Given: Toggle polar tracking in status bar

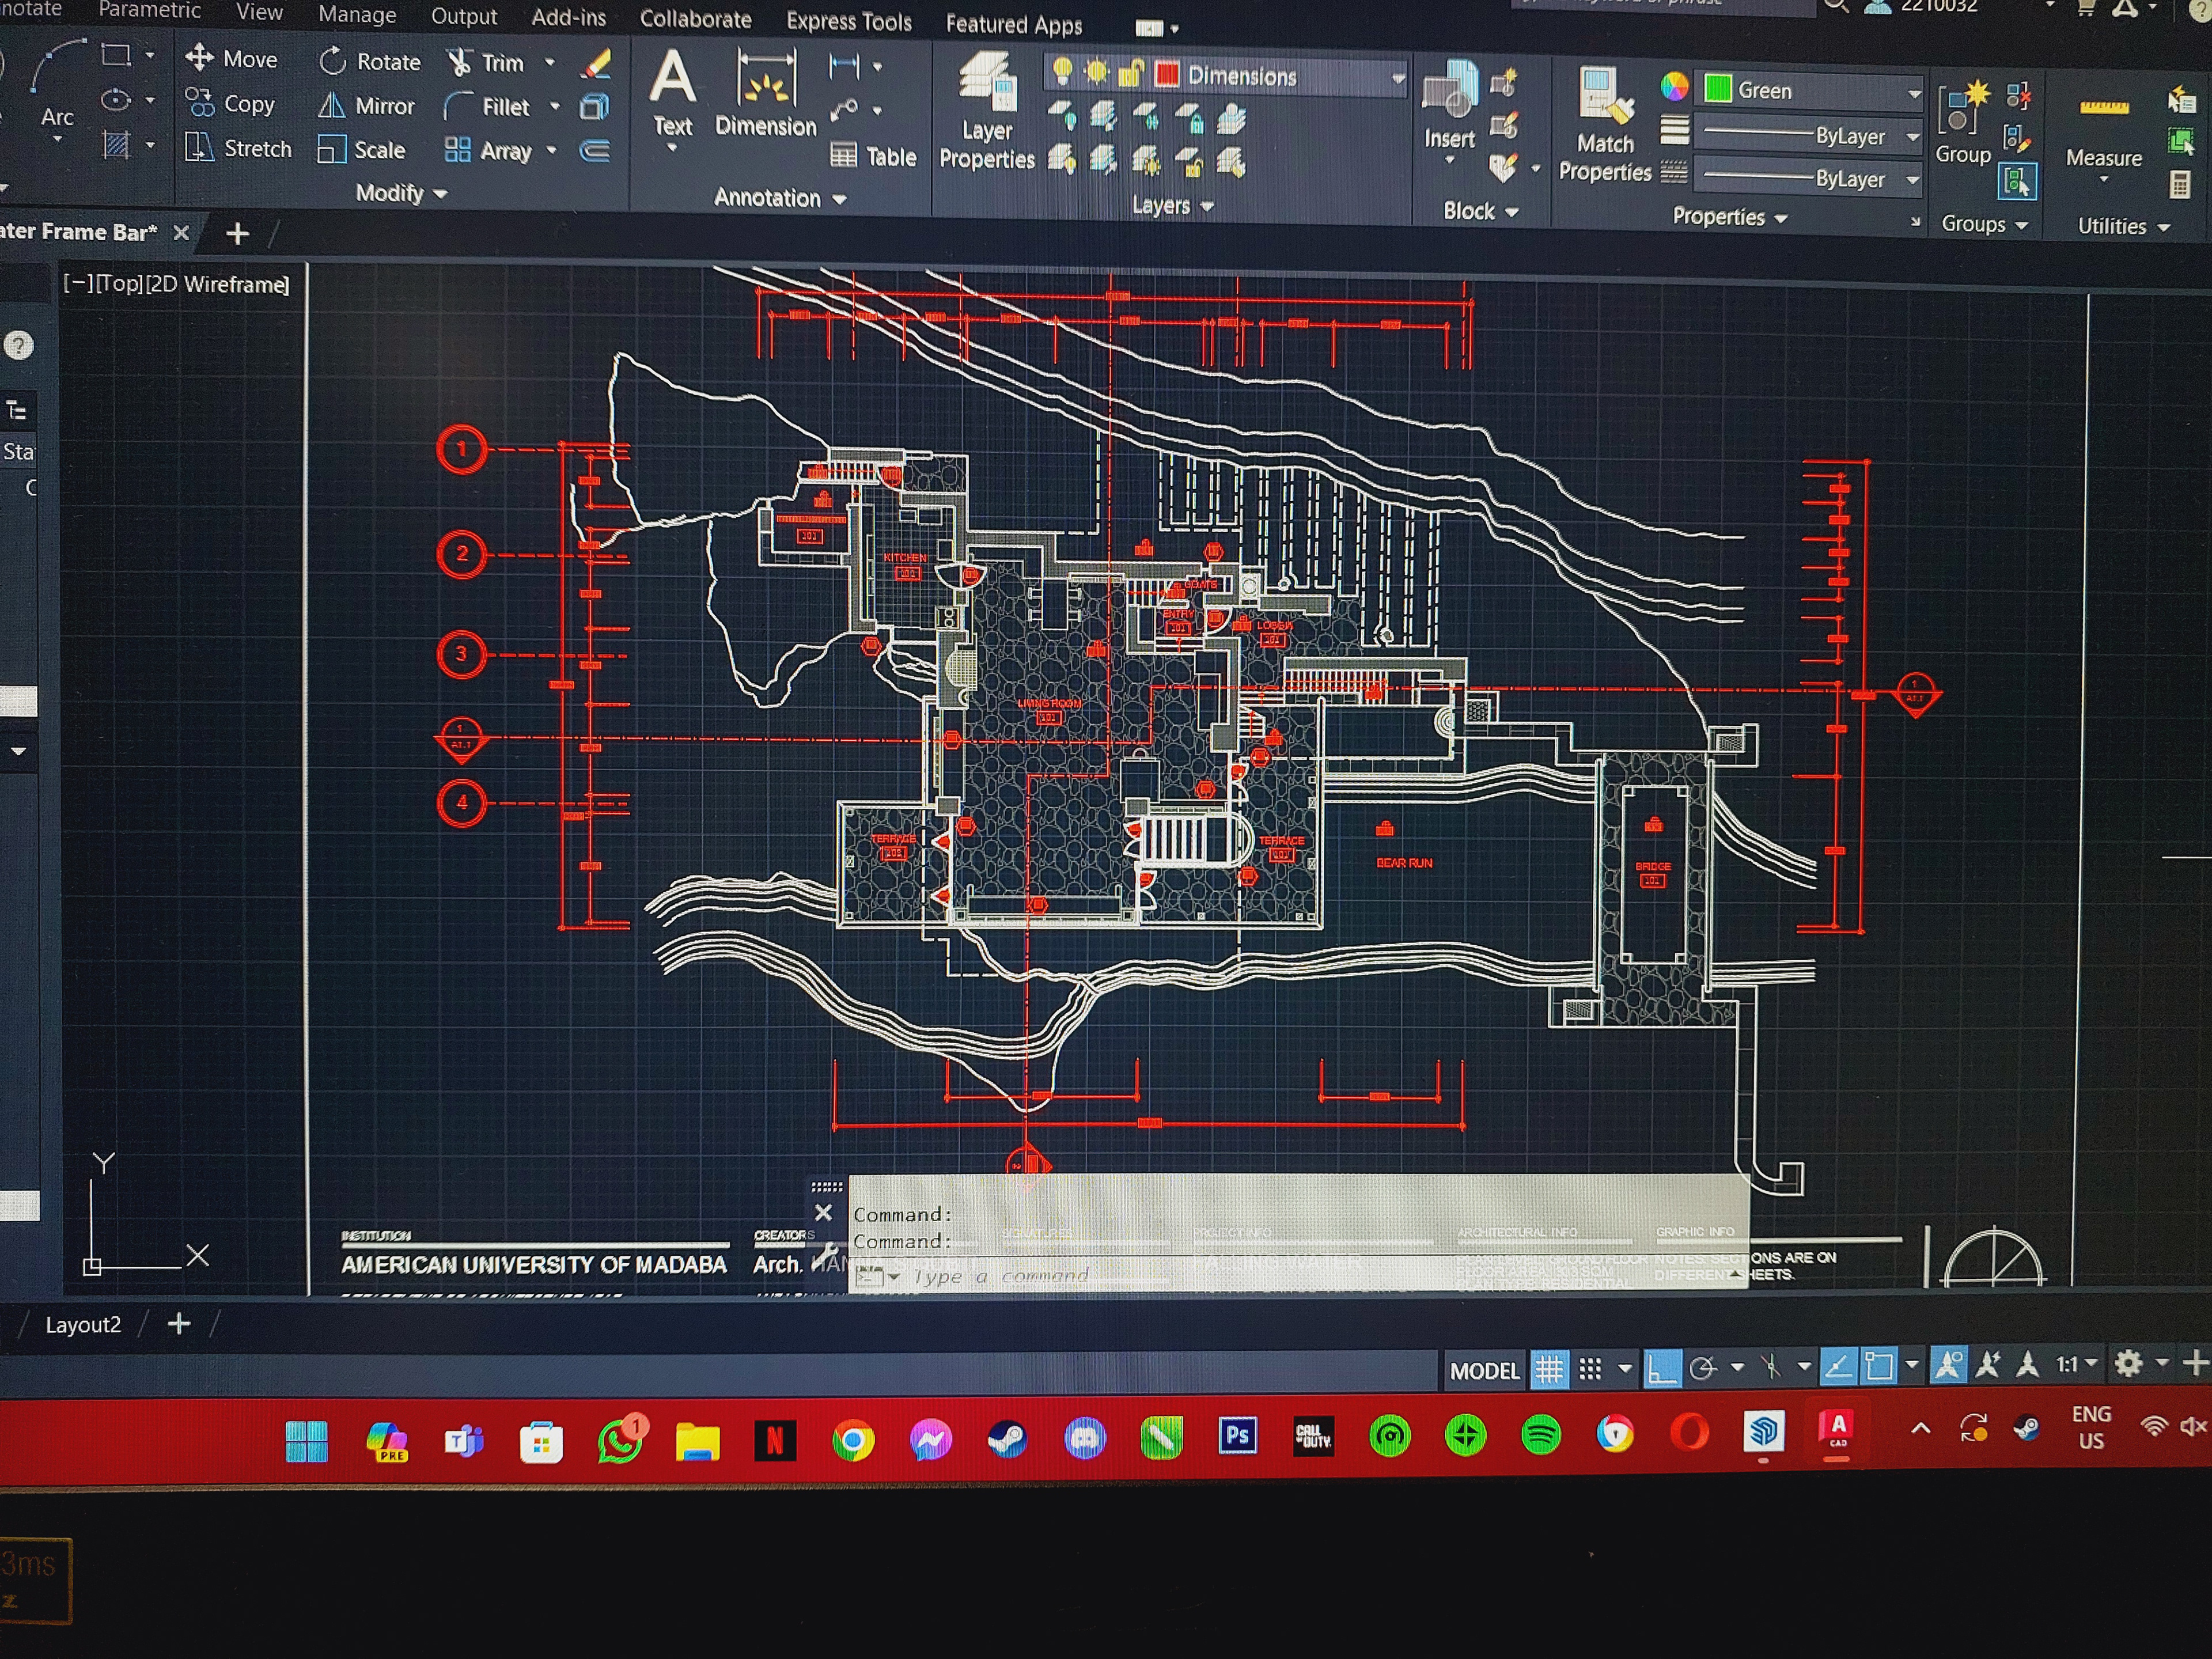Looking at the screenshot, I should [x=1703, y=1367].
